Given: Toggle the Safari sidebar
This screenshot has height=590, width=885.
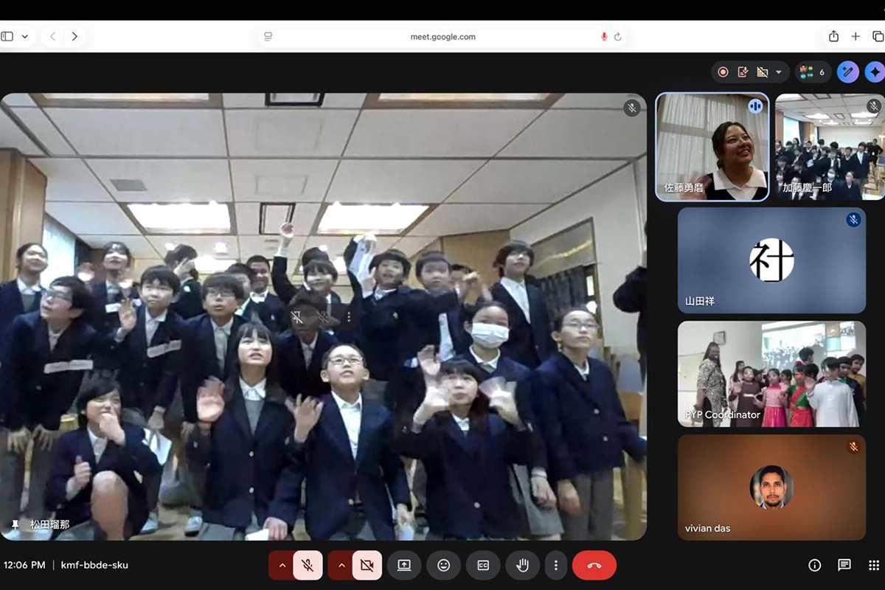Looking at the screenshot, I should point(7,36).
